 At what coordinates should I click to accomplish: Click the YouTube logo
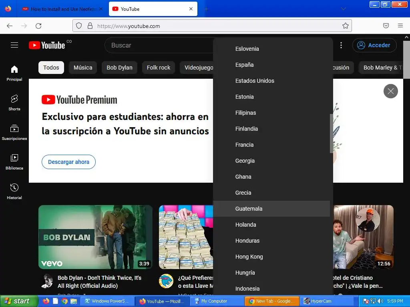47,45
